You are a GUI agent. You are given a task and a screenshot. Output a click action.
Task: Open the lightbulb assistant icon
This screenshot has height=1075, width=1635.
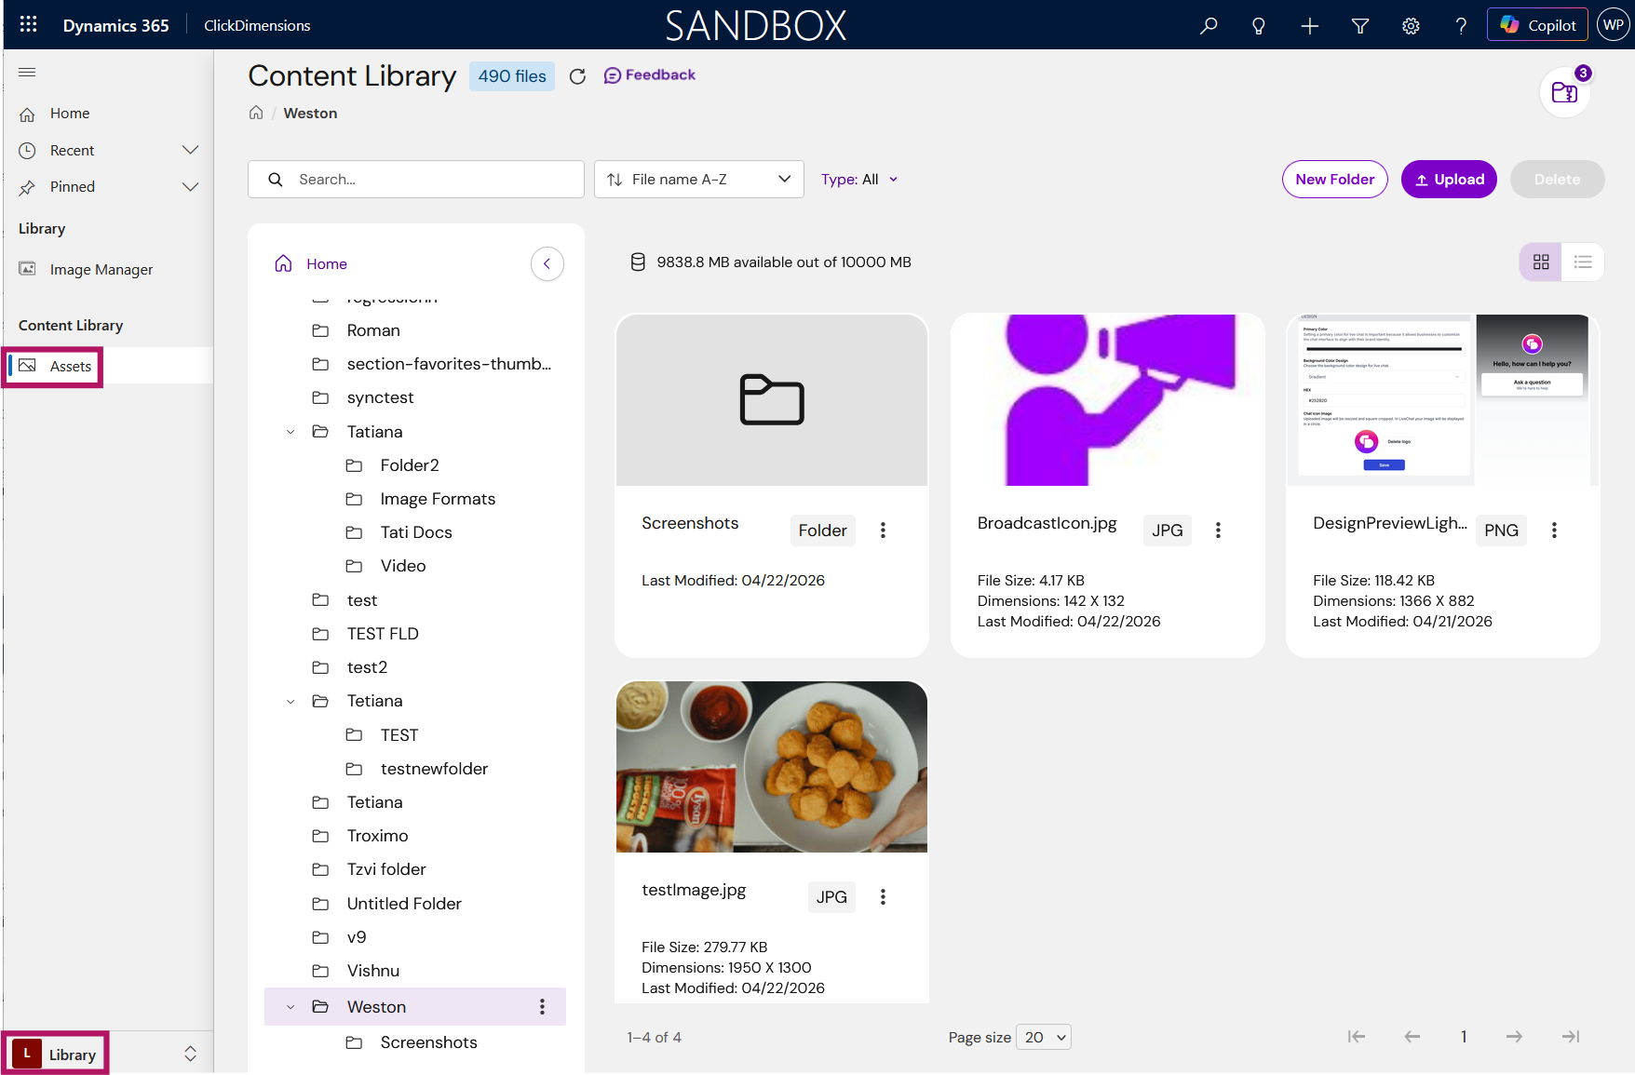[x=1259, y=25]
